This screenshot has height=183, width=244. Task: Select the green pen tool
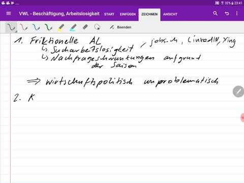click(48, 27)
